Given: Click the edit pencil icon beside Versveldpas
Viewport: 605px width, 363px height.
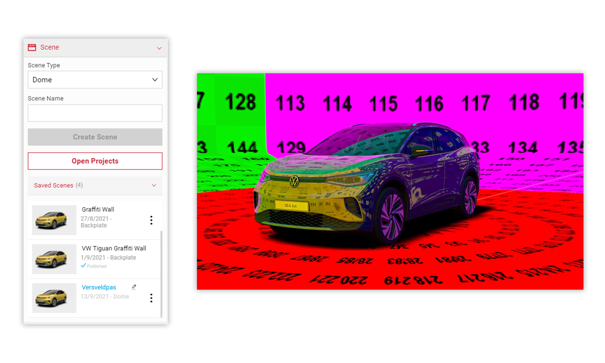Looking at the screenshot, I should (x=134, y=287).
